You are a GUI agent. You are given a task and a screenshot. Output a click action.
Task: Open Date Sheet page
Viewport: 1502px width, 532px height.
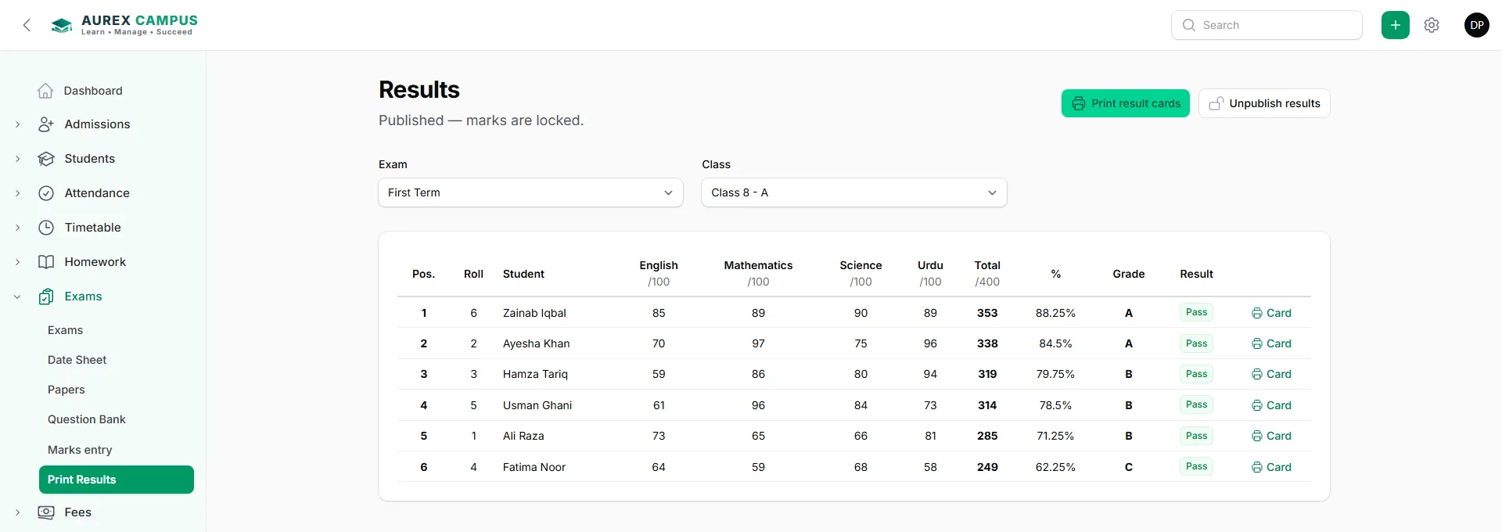pos(77,360)
